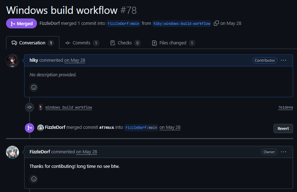The image size is (297, 192).
Task: Copy the head branch name icon
Action: 216,23
